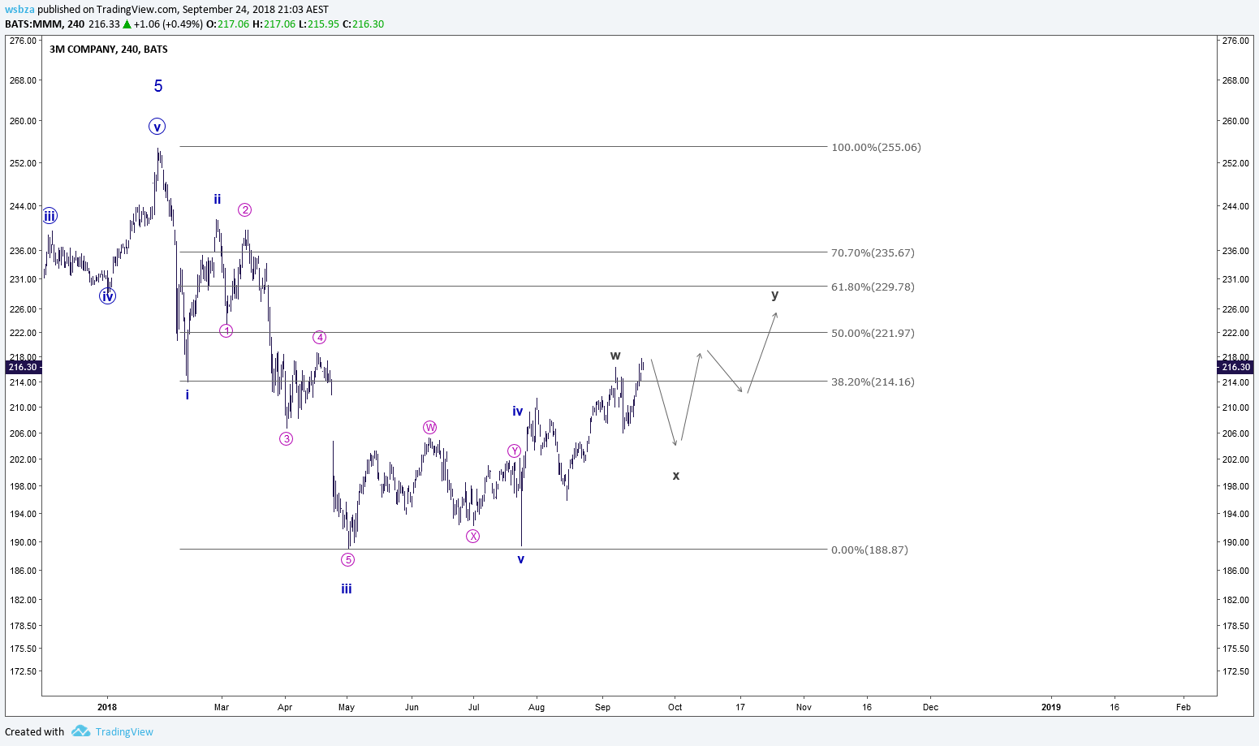This screenshot has width=1259, height=746.
Task: Click 276.00 on the right price axis
Action: tap(1236, 41)
